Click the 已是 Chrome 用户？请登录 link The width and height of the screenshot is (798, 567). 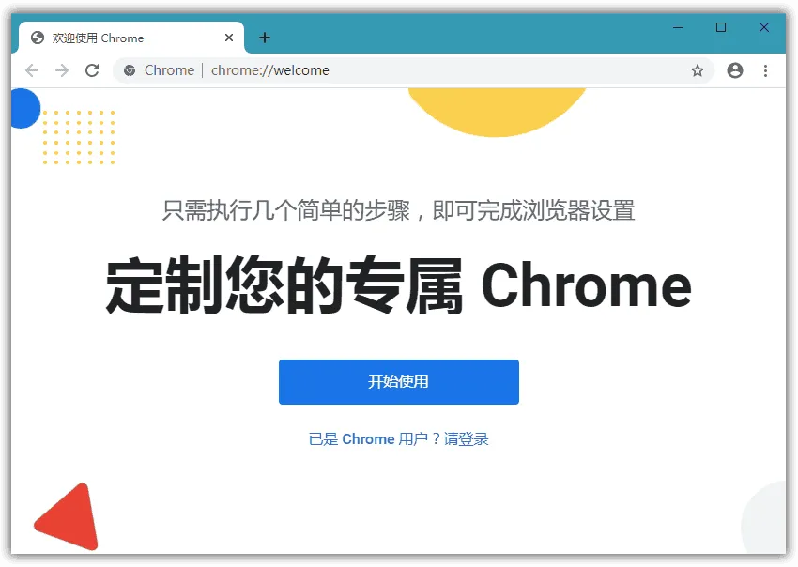point(398,438)
